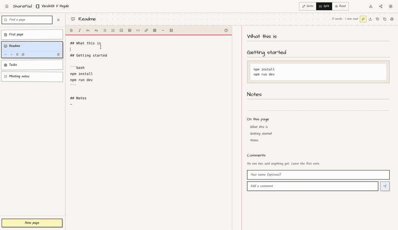Click the export/upload icon in the page header
Viewport: 398px width, 230px height.
click(370, 19)
